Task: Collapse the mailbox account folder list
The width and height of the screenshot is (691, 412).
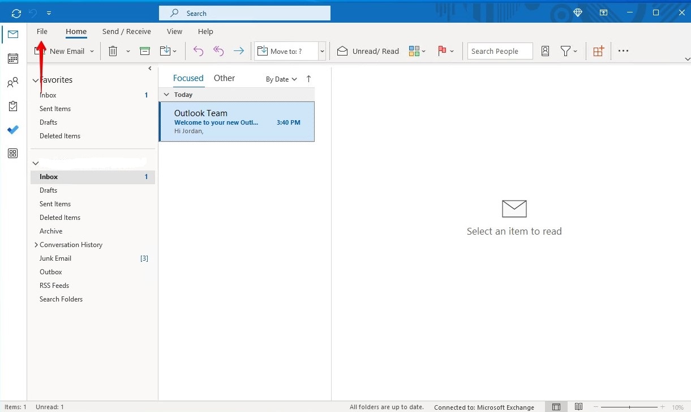Action: [x=36, y=163]
